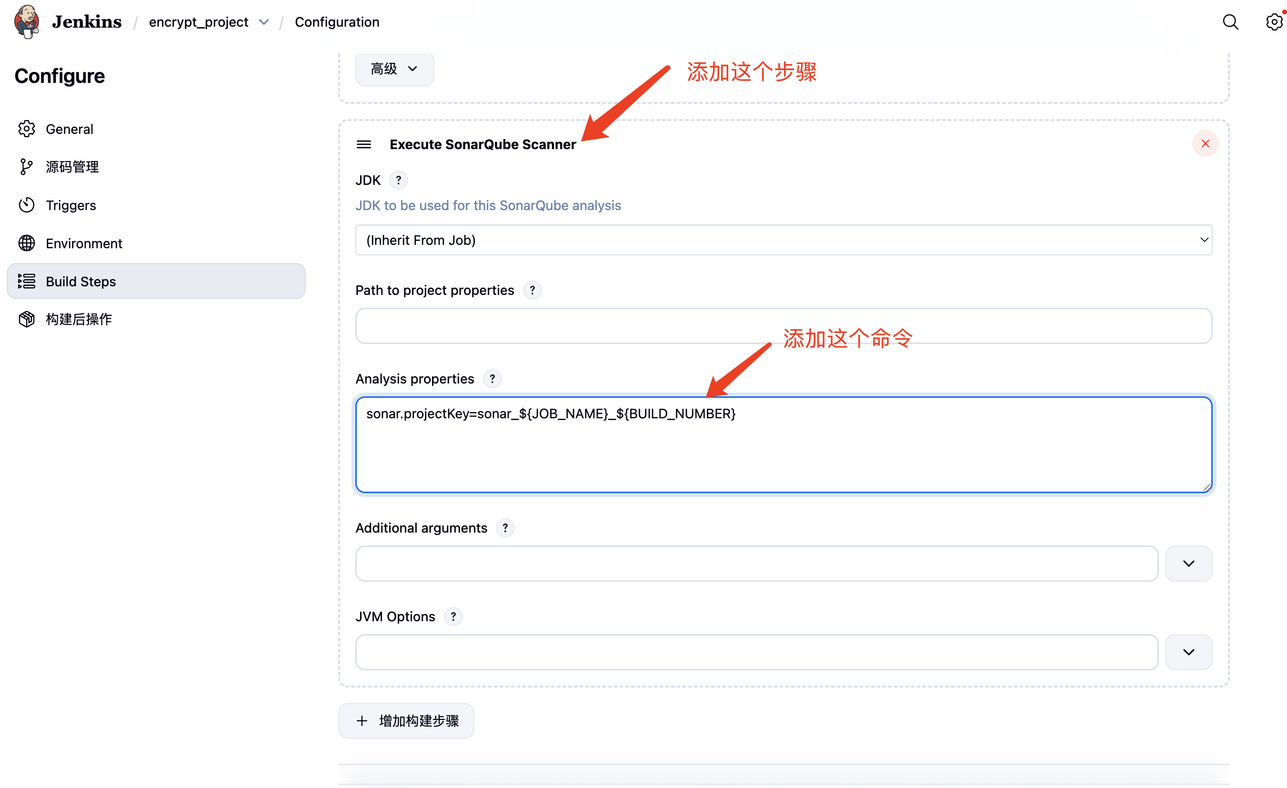Remove the Execute SonarQube Scanner step
Image resolution: width=1287 pixels, height=788 pixels.
point(1205,144)
